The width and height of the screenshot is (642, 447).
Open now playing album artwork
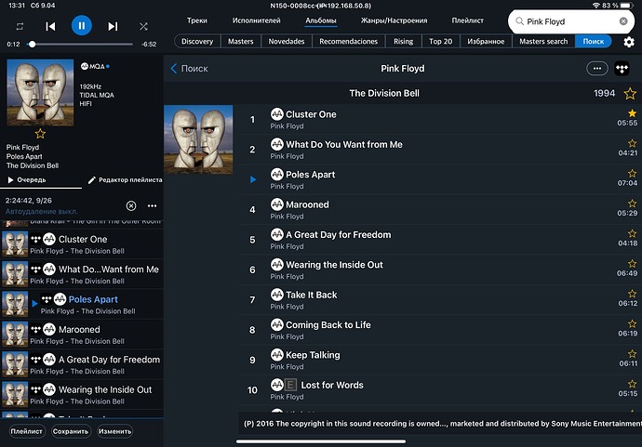click(40, 92)
